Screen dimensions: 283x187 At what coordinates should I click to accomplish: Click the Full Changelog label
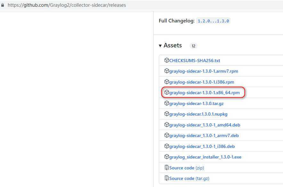[177, 21]
